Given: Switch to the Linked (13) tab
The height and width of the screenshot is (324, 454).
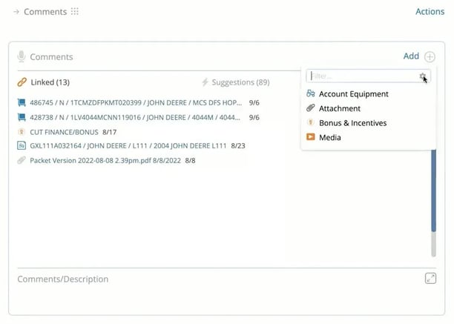Looking at the screenshot, I should pos(50,82).
